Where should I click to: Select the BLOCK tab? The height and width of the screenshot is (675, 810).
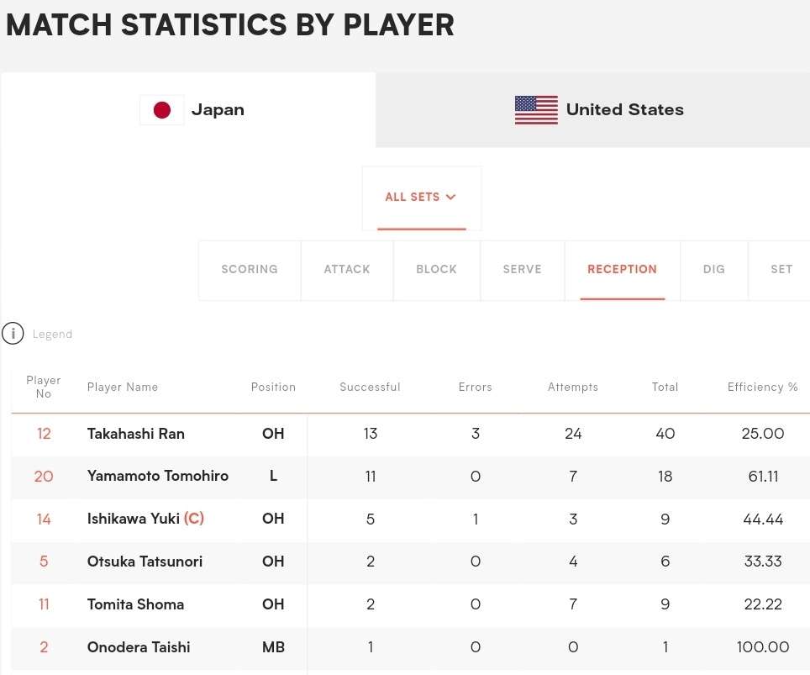click(437, 270)
